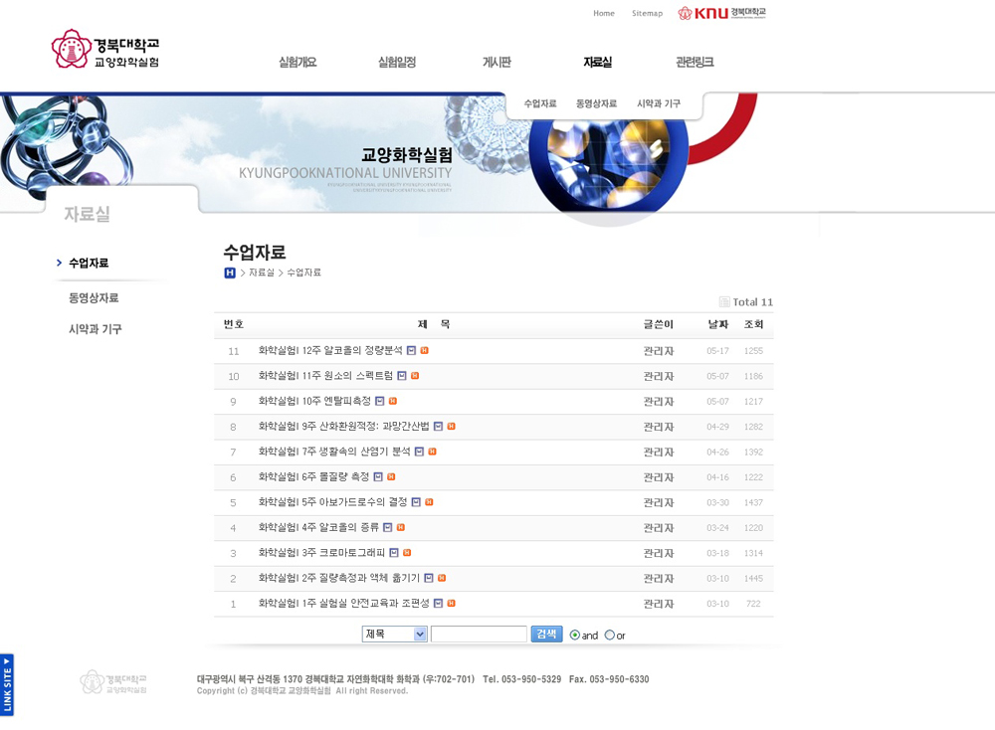Switch to the 동영상자료 submenu tab
The height and width of the screenshot is (730, 995).
(x=596, y=103)
